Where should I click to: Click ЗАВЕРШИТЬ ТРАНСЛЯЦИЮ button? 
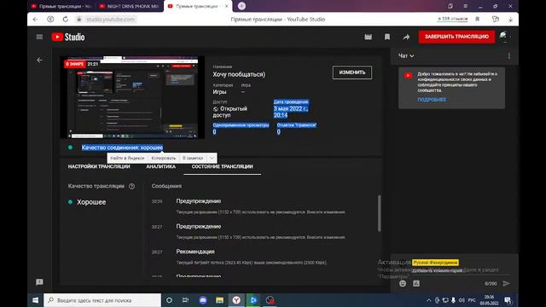point(456,37)
